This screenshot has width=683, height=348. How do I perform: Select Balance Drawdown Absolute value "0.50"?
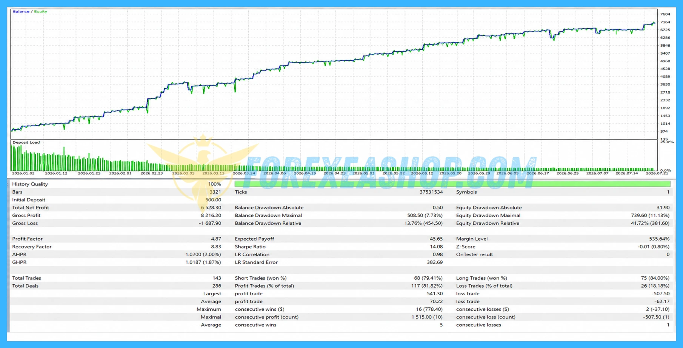click(x=438, y=208)
